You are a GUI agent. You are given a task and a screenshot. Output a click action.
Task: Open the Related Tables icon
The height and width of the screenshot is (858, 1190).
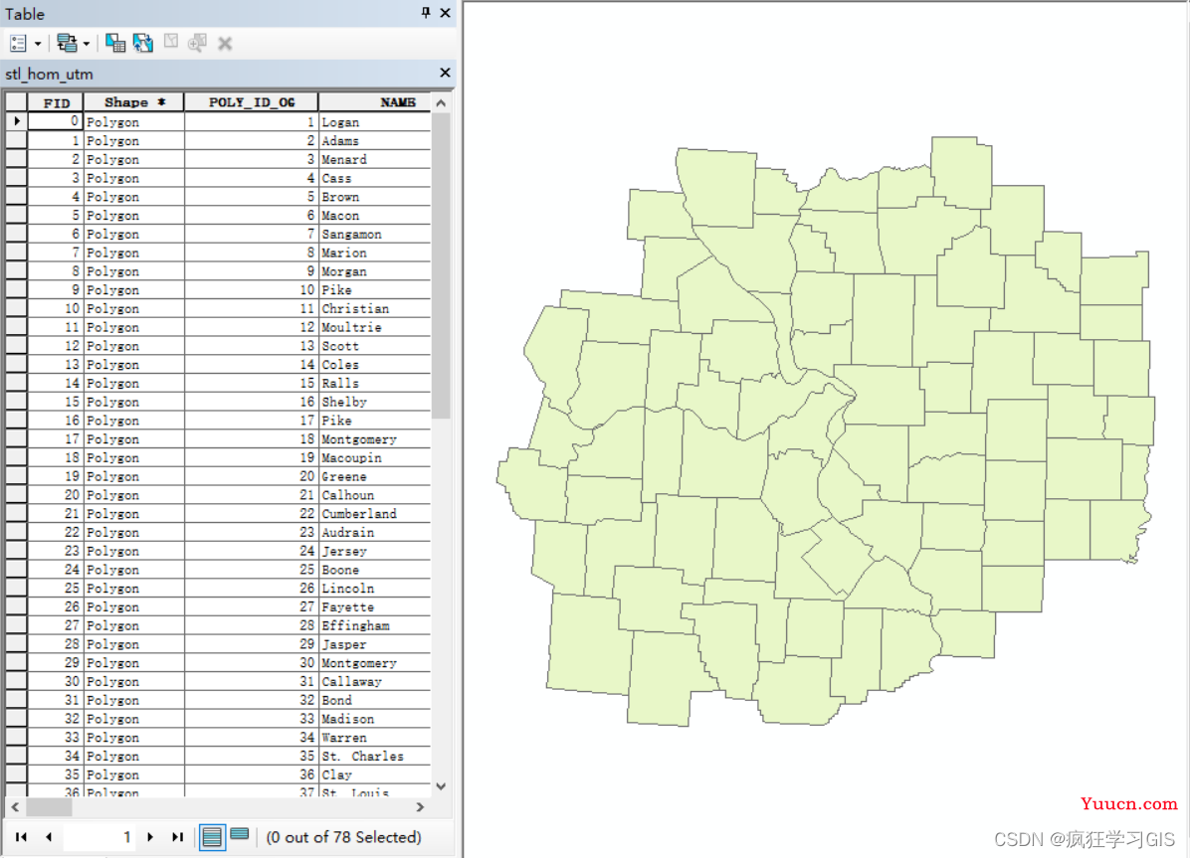click(67, 43)
